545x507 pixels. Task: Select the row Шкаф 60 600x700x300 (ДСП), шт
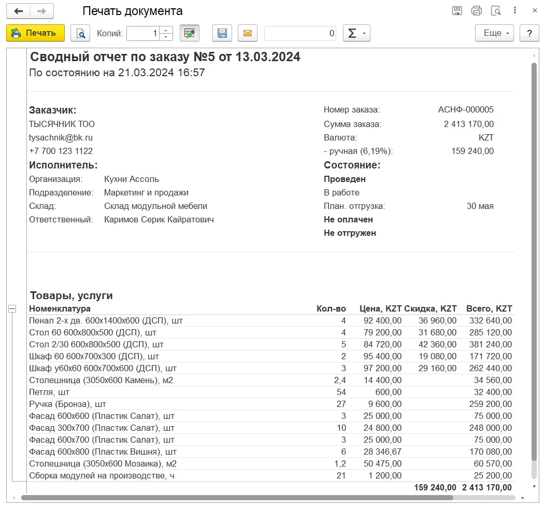pos(270,356)
